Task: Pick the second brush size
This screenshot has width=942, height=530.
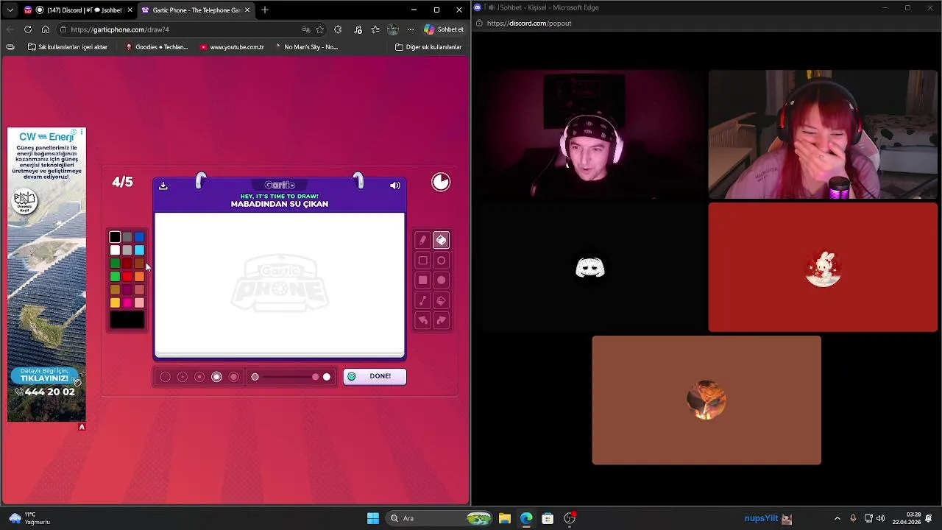Action: pyautogui.click(x=183, y=377)
